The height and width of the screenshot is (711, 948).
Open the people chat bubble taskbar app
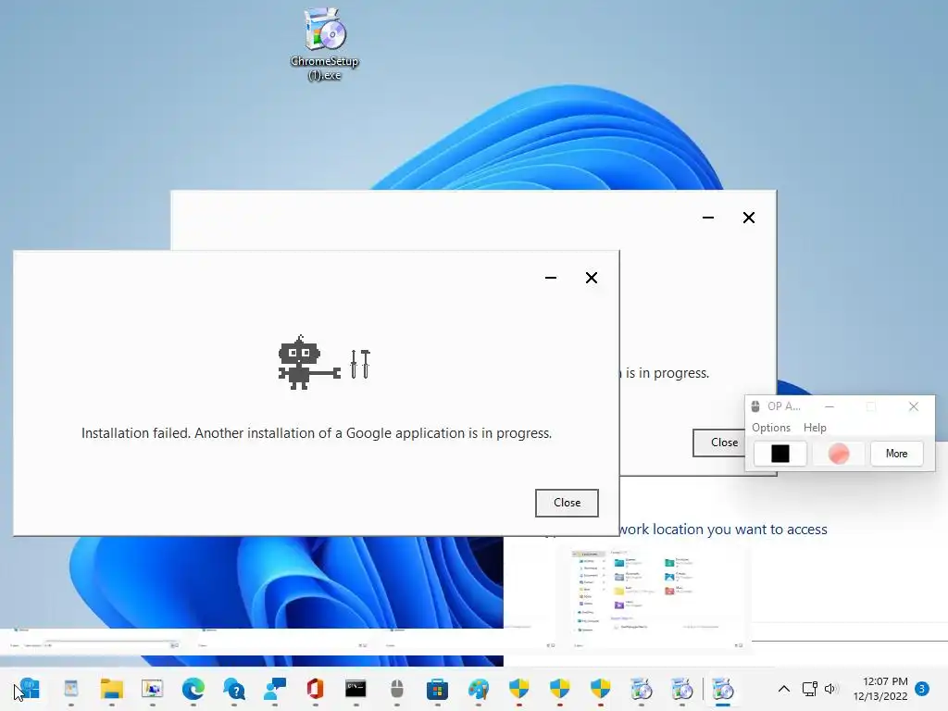[275, 689]
